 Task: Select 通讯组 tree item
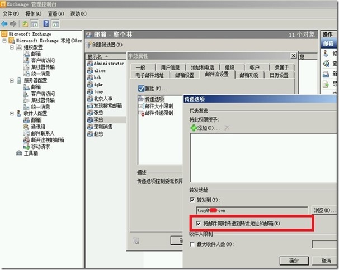click(34, 127)
